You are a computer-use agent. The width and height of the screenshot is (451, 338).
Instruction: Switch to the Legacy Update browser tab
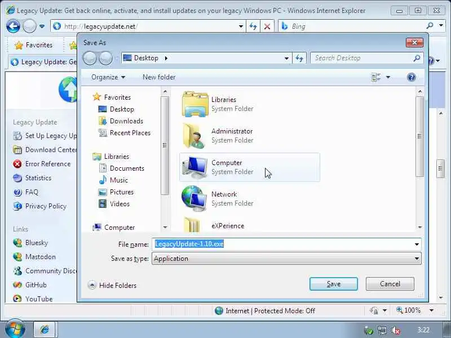(x=43, y=62)
